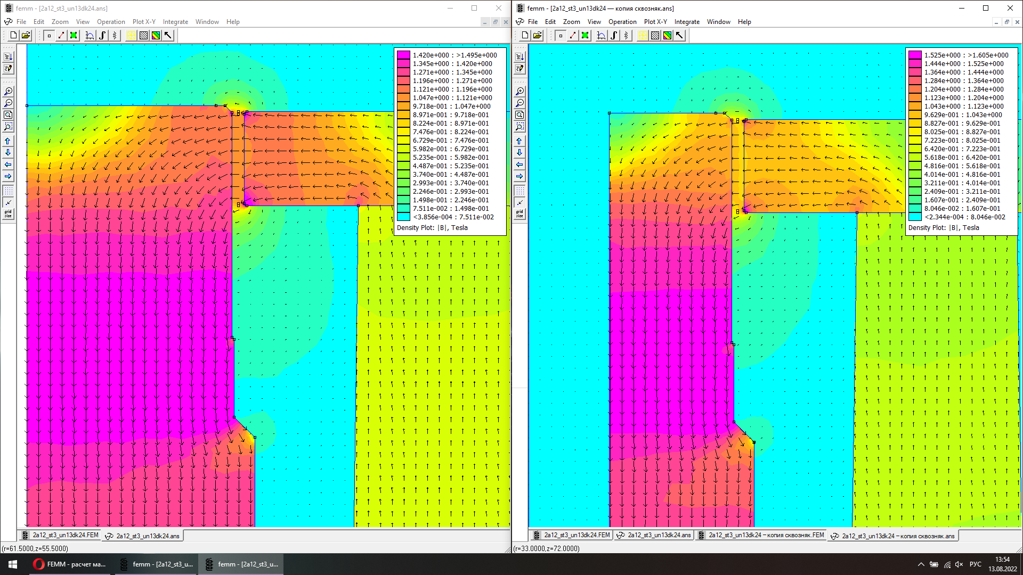The height and width of the screenshot is (575, 1023).
Task: Select point properties mode in left window
Action: (49, 36)
